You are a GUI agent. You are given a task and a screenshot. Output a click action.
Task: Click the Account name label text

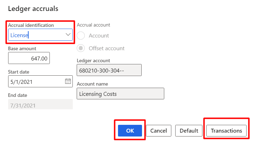(x=92, y=84)
